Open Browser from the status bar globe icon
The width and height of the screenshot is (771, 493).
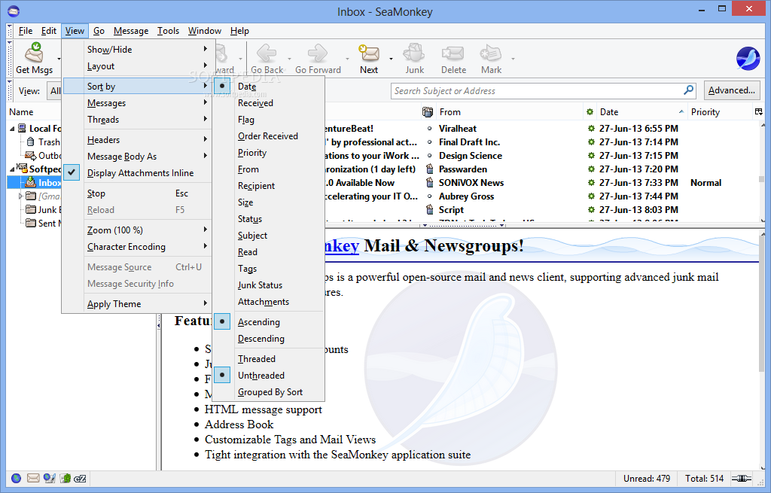[x=17, y=478]
